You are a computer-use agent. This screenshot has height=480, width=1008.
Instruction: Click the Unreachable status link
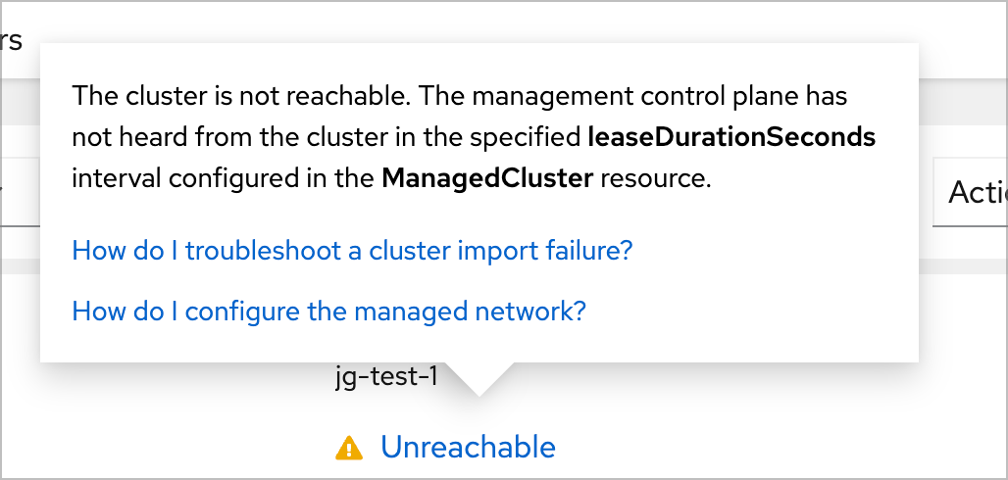coord(468,448)
